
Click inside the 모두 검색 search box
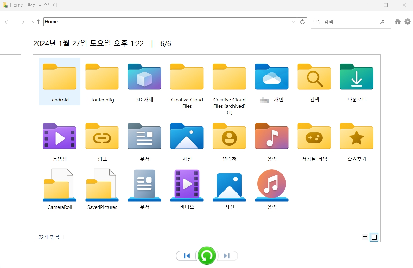pos(342,22)
